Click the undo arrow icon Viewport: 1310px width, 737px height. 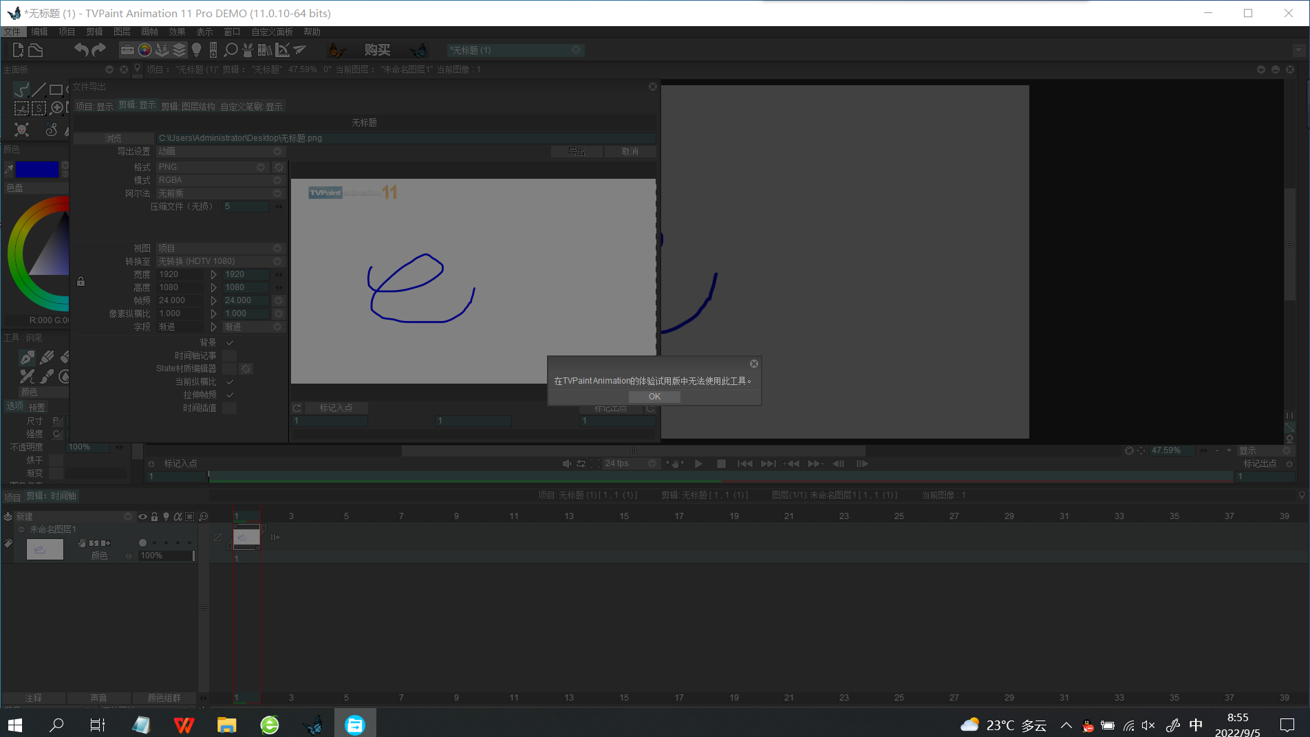click(81, 50)
